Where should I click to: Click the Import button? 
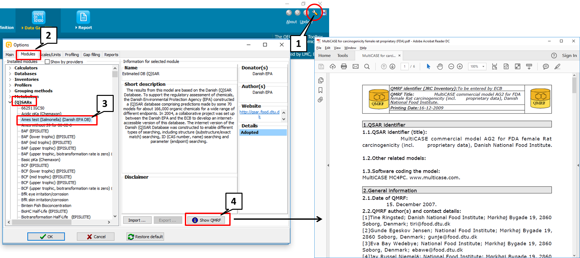tap(137, 220)
